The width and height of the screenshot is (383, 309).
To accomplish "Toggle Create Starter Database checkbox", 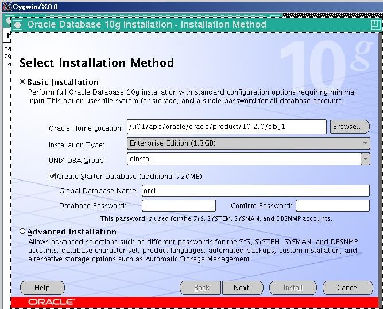I will (52, 176).
